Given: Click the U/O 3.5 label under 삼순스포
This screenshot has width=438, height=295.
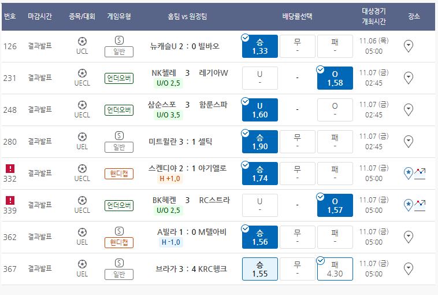Looking at the screenshot, I should coord(168,115).
